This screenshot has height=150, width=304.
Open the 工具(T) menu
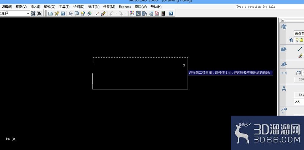coord(64,7)
